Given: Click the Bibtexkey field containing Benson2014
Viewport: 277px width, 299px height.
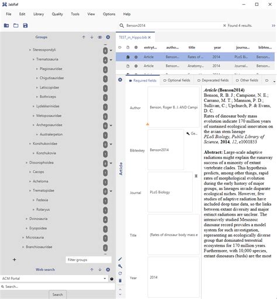Looking at the screenshot, I should click(165, 150).
